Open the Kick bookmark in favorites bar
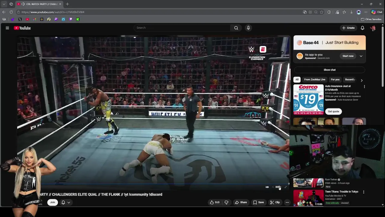385x217 pixels. click(x=78, y=19)
